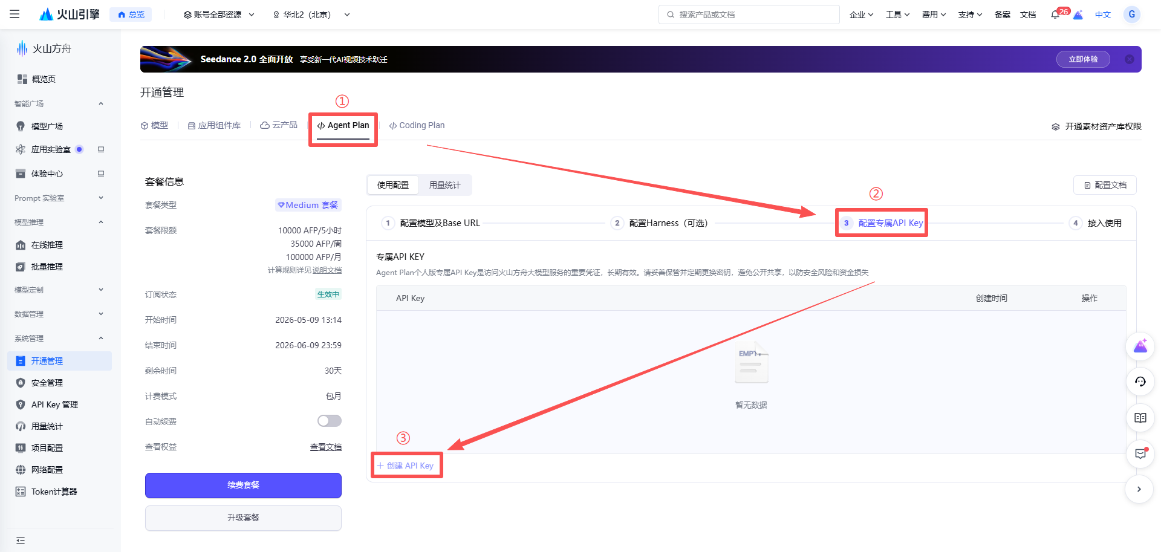Click the 升级套餐 button
This screenshot has width=1161, height=552.
point(243,518)
